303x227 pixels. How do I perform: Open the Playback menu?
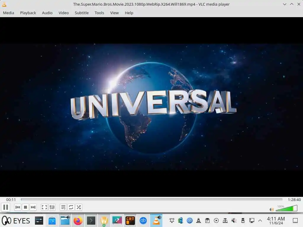click(x=28, y=13)
